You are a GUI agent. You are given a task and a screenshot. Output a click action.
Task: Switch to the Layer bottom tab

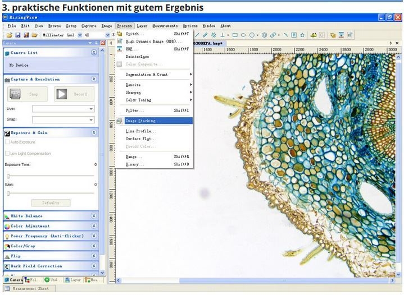tap(73, 280)
